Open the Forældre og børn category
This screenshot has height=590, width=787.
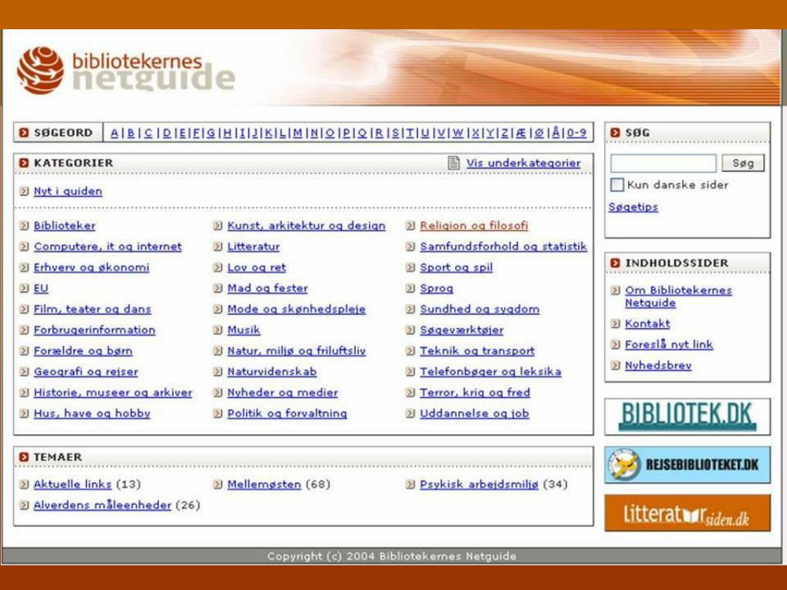(x=83, y=350)
